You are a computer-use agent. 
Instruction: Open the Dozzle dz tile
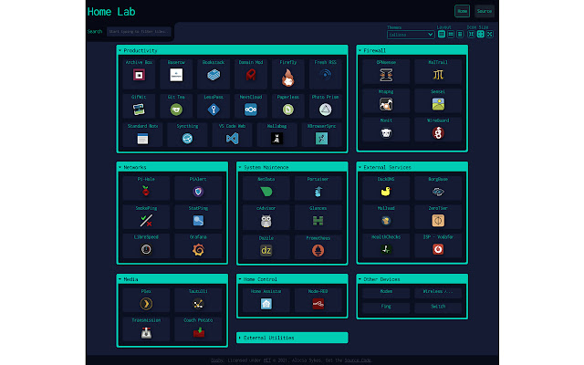point(266,246)
